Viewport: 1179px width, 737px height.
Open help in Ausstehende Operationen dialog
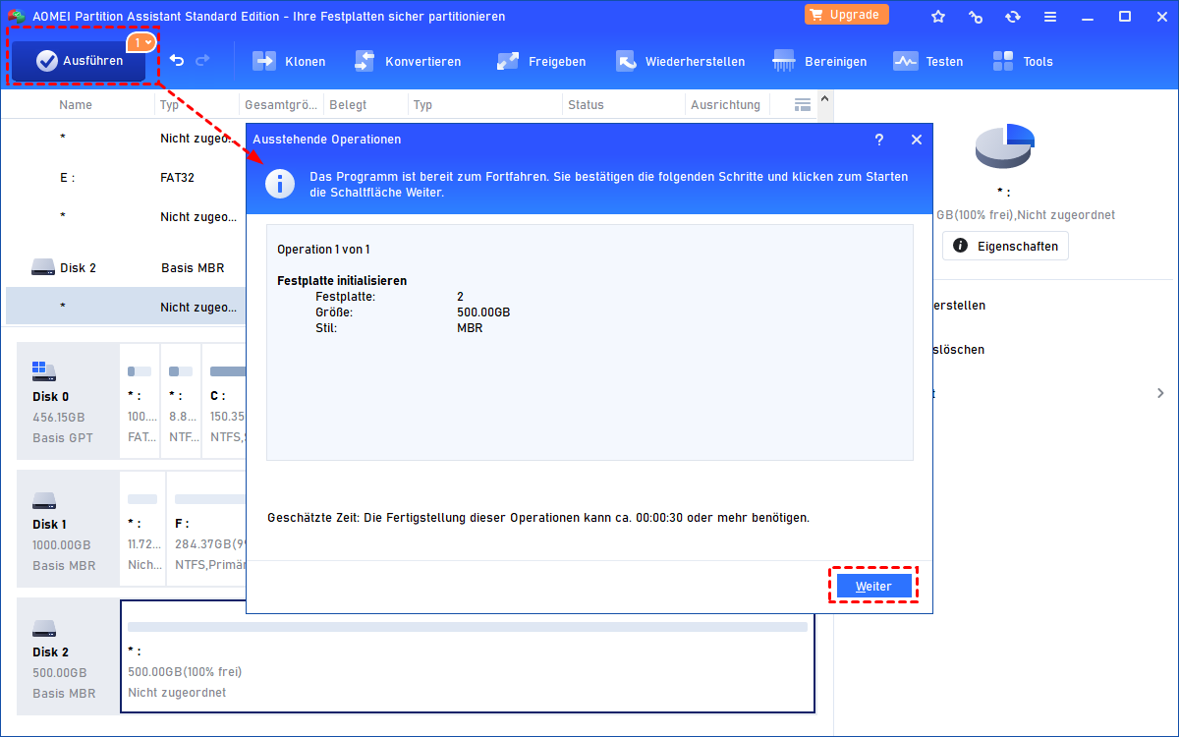[879, 140]
